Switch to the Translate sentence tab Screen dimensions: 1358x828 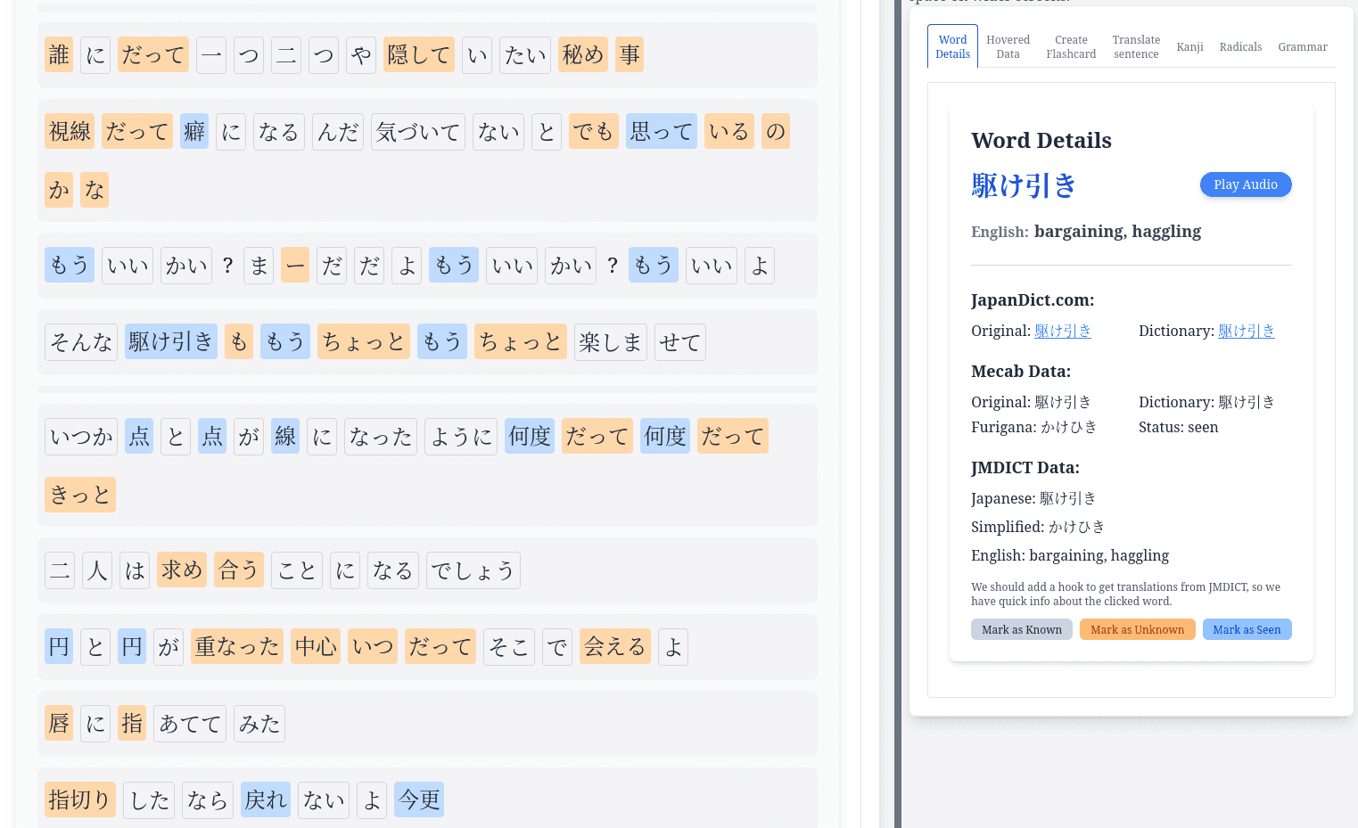click(1136, 46)
